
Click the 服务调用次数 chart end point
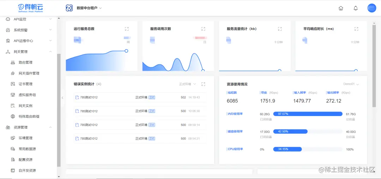[x=203, y=70]
